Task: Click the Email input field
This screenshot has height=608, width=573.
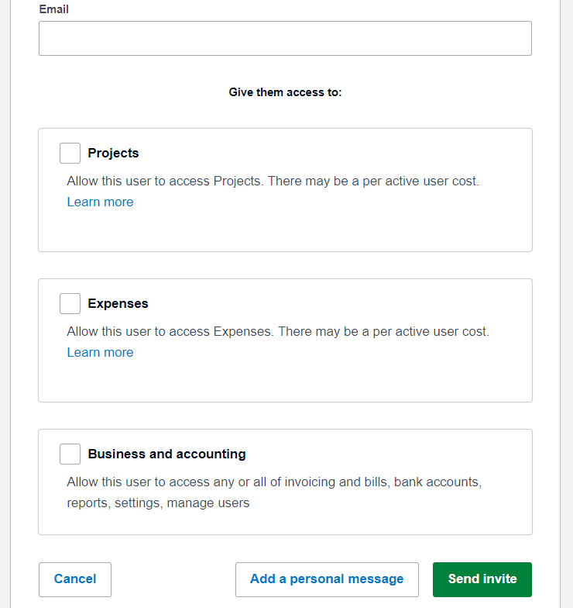Action: 285,39
